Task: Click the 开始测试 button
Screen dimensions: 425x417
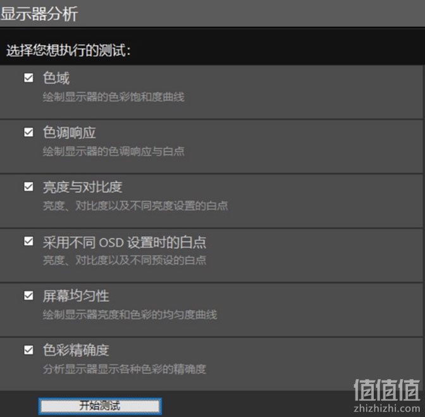Action: (x=100, y=406)
